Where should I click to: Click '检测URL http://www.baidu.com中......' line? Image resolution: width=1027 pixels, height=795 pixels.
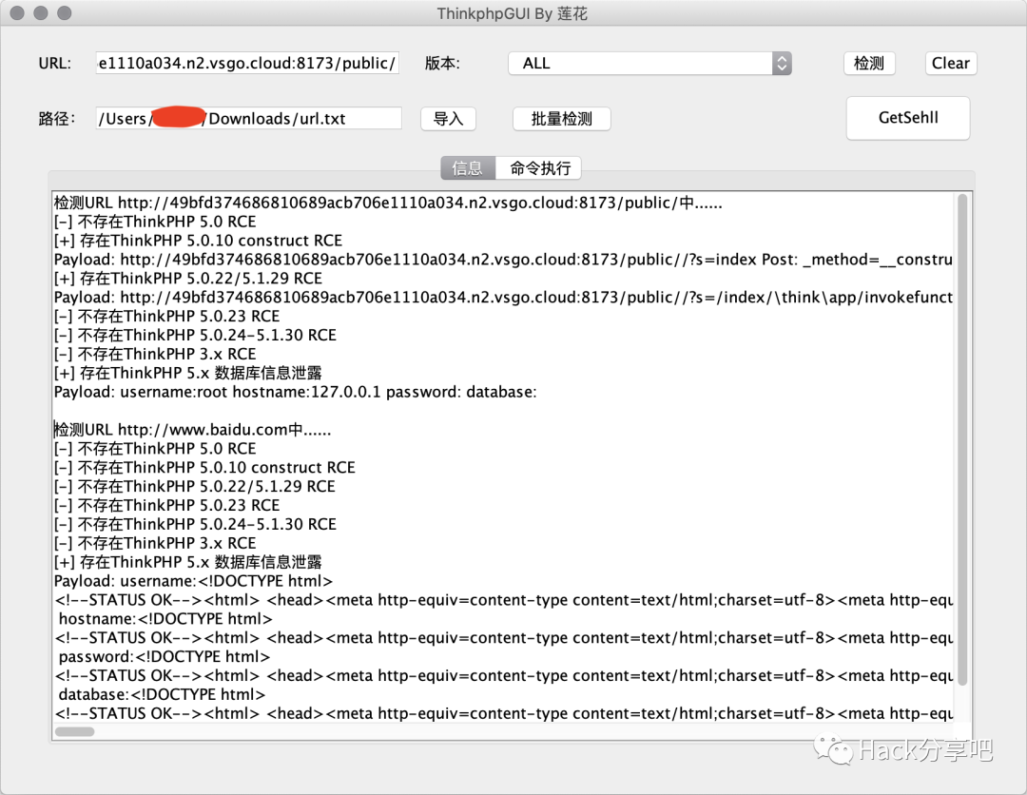point(192,430)
